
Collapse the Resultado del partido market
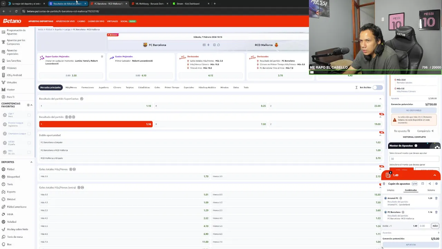380,117
